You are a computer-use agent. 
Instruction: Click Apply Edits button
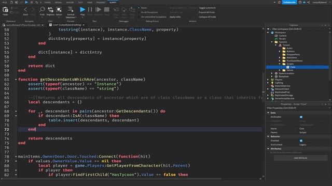pyautogui.click(x=175, y=17)
